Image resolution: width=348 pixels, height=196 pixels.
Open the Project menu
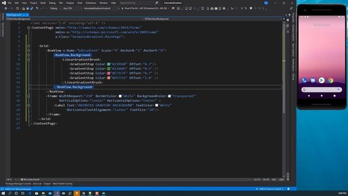point(34,3)
